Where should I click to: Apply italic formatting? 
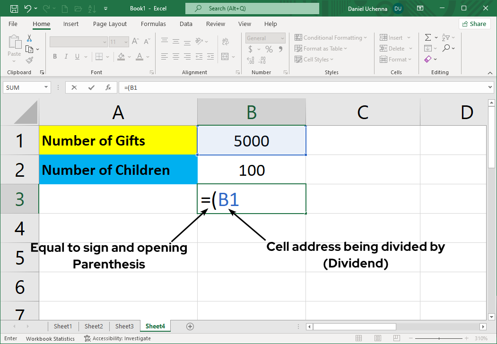tap(66, 56)
